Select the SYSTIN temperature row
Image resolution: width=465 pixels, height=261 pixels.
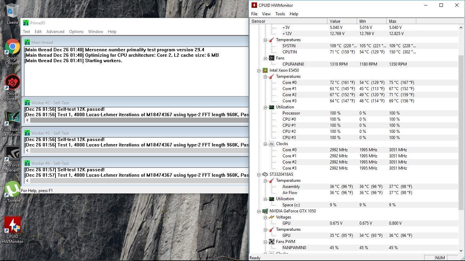354,46
